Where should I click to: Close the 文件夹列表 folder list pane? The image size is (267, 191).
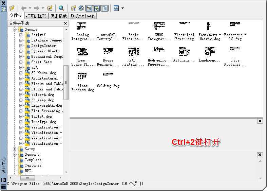point(65,23)
